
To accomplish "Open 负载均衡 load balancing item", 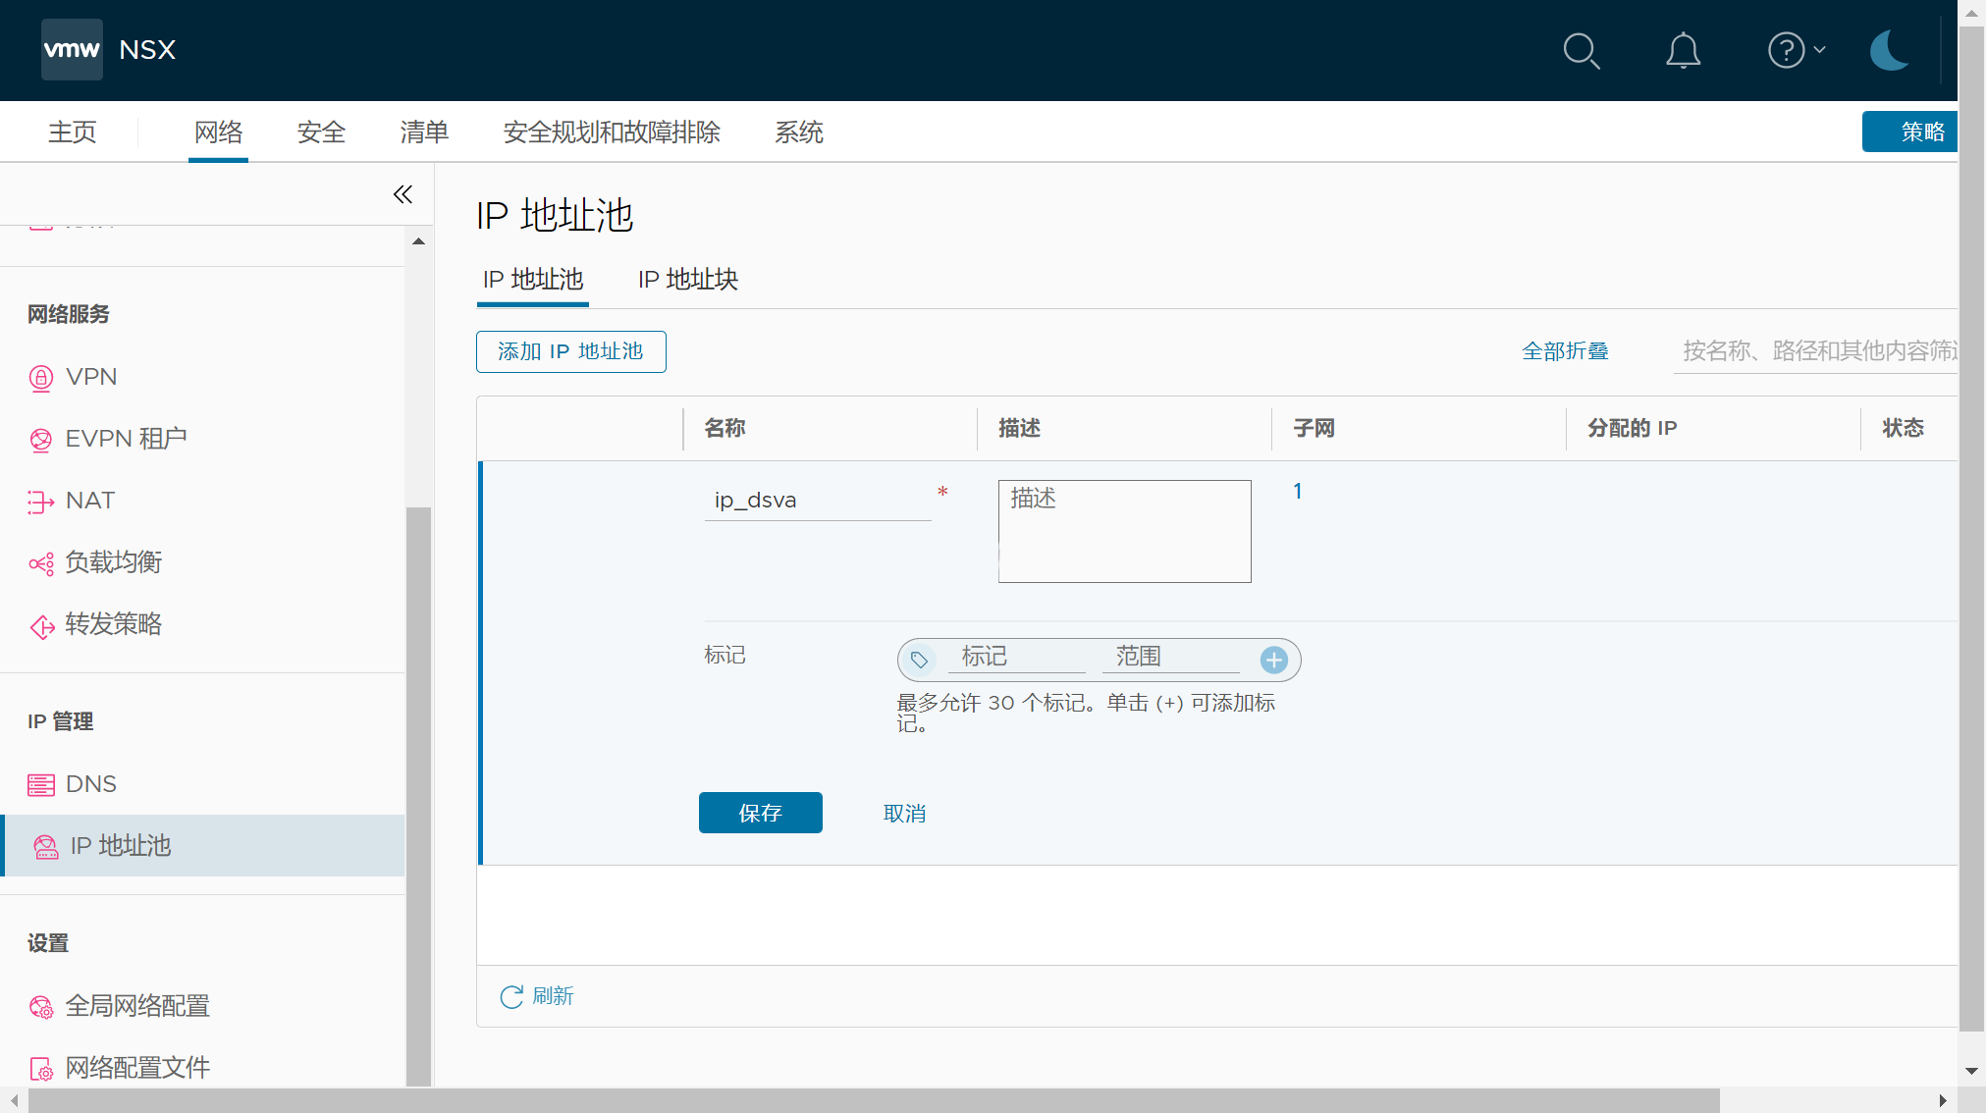I will pos(113,562).
